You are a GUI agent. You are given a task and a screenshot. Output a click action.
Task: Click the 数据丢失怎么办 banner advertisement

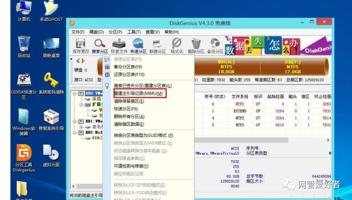click(x=278, y=46)
